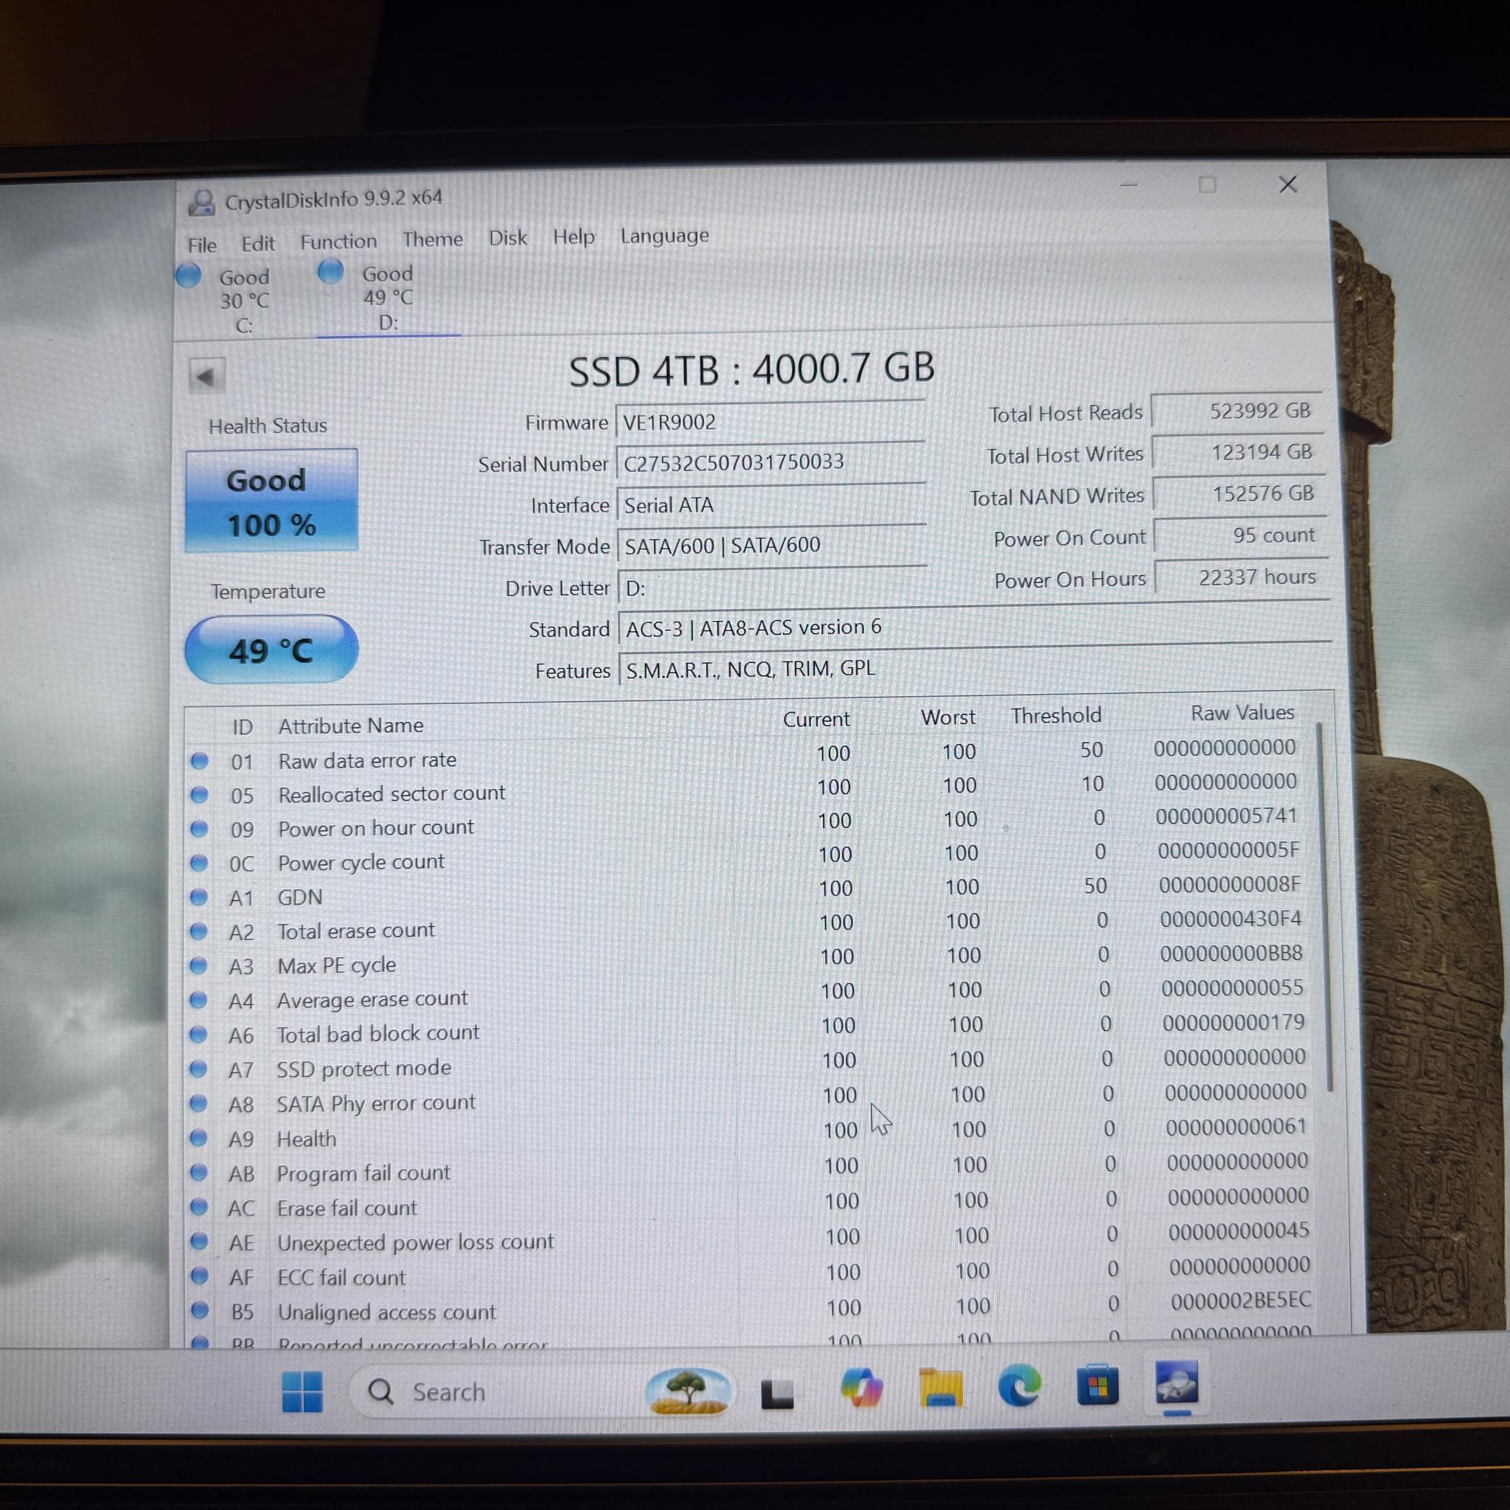
Task: Click the previous disk arrow button
Action: coord(206,377)
